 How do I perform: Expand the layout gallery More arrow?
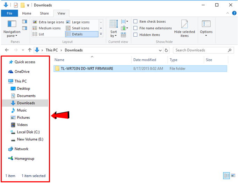pos(101,34)
